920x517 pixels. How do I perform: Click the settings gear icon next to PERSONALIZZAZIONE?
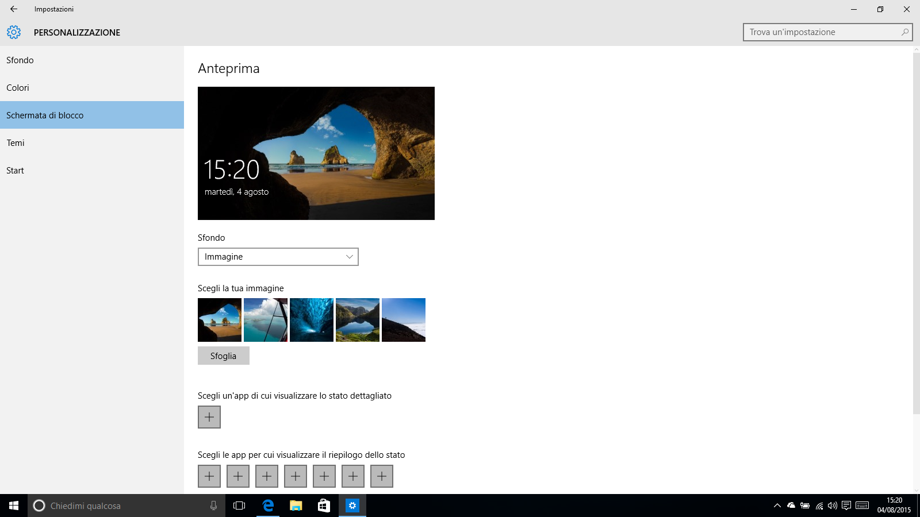tap(14, 32)
